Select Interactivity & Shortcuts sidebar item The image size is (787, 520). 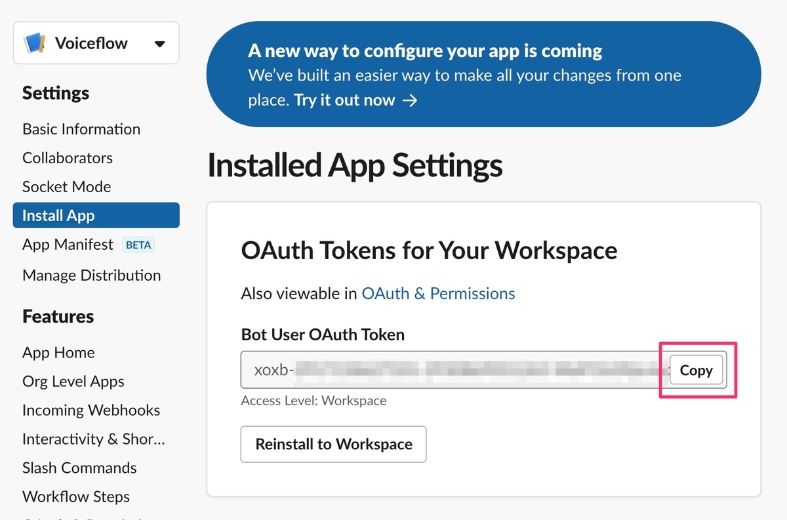click(94, 439)
